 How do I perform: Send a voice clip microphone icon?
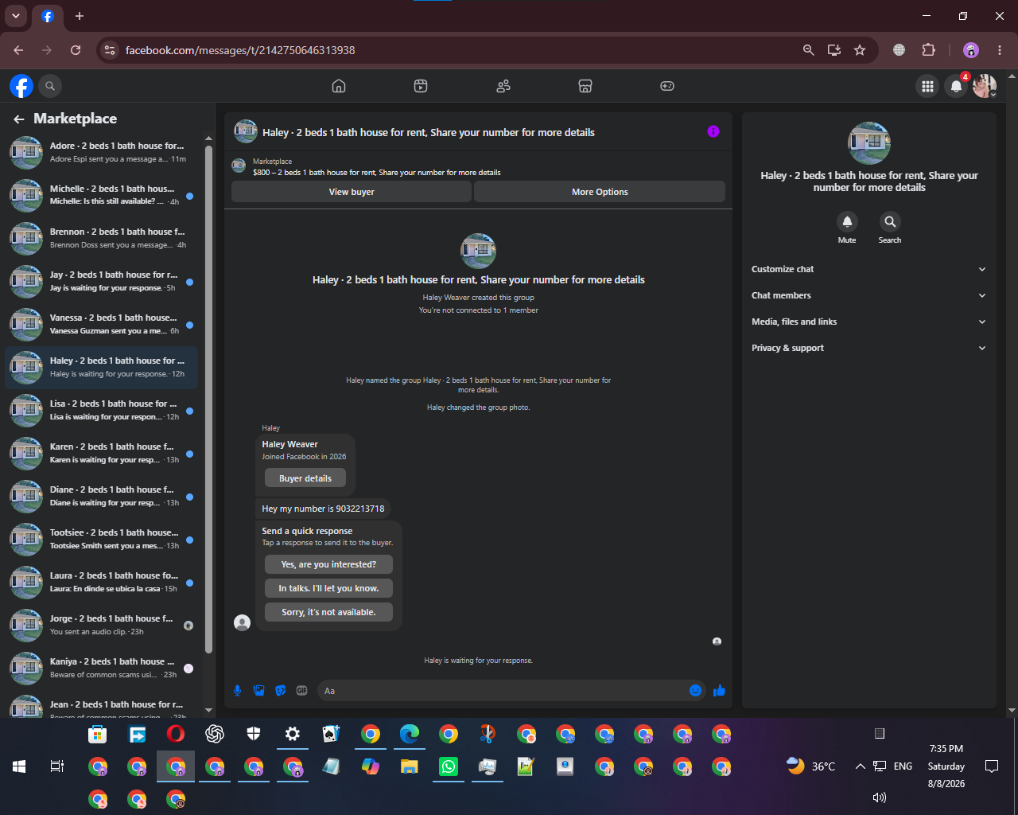click(x=237, y=691)
